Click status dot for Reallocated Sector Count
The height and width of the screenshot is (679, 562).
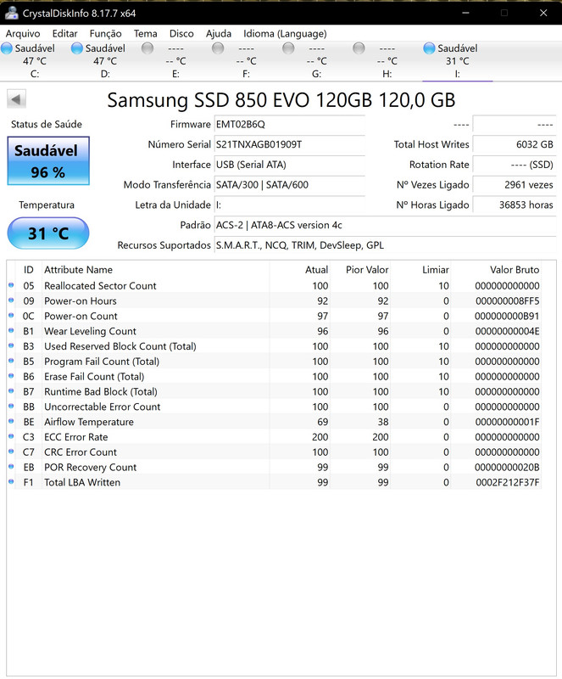coord(11,285)
